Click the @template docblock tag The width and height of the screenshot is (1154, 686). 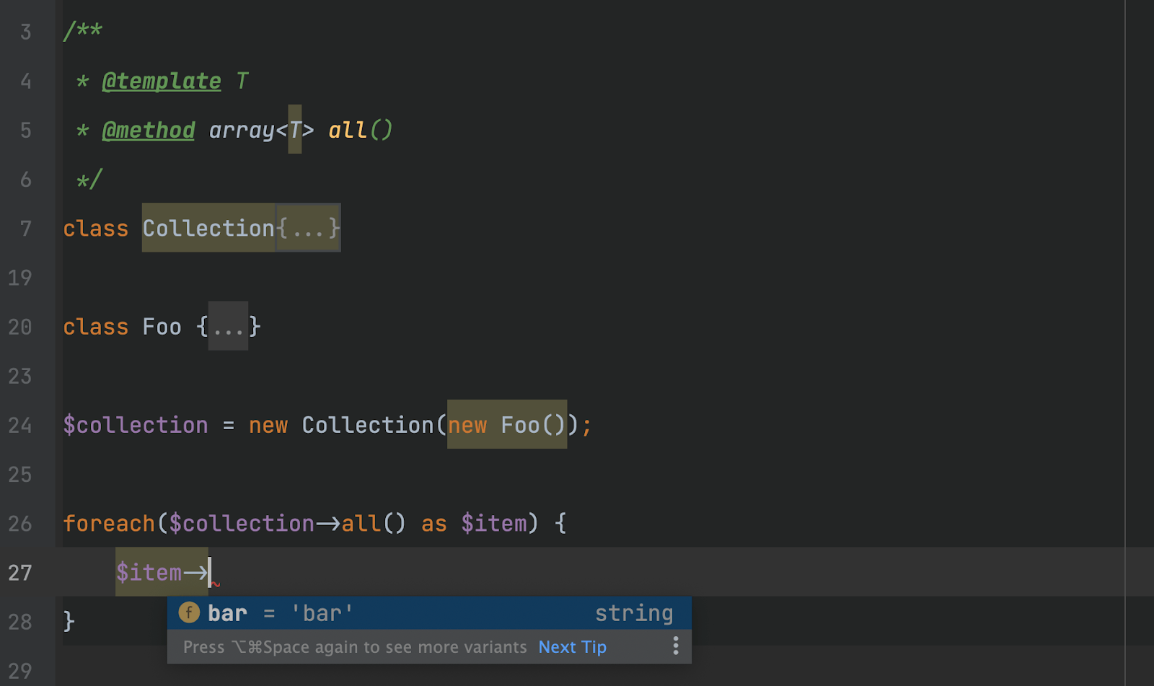(x=162, y=81)
